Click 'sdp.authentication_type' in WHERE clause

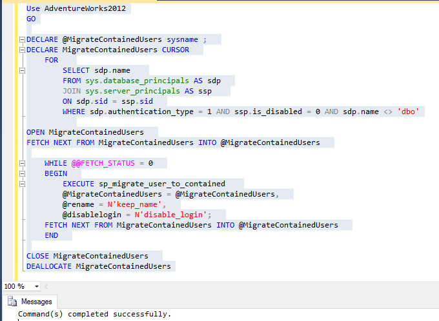pos(141,112)
